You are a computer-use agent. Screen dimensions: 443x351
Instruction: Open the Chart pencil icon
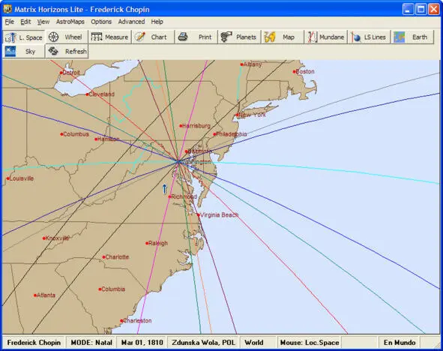(x=140, y=37)
